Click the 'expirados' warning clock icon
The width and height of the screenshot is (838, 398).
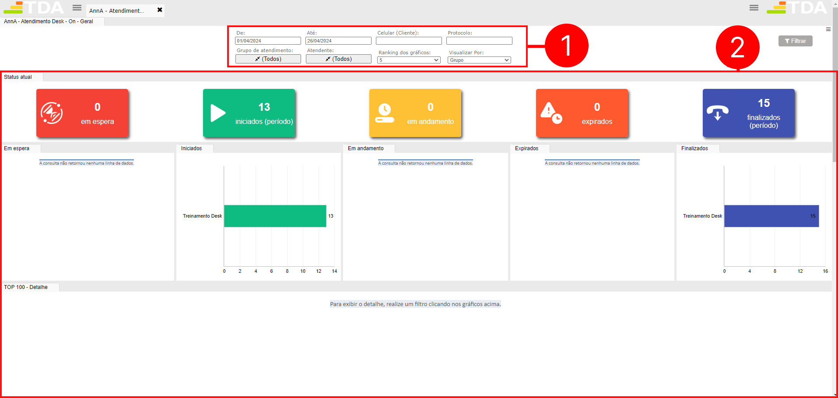(x=551, y=113)
